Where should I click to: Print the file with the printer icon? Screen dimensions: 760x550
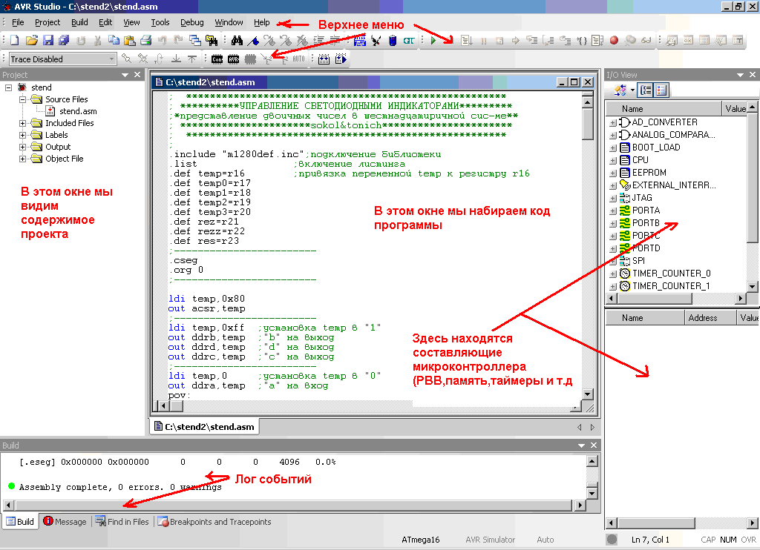point(146,41)
